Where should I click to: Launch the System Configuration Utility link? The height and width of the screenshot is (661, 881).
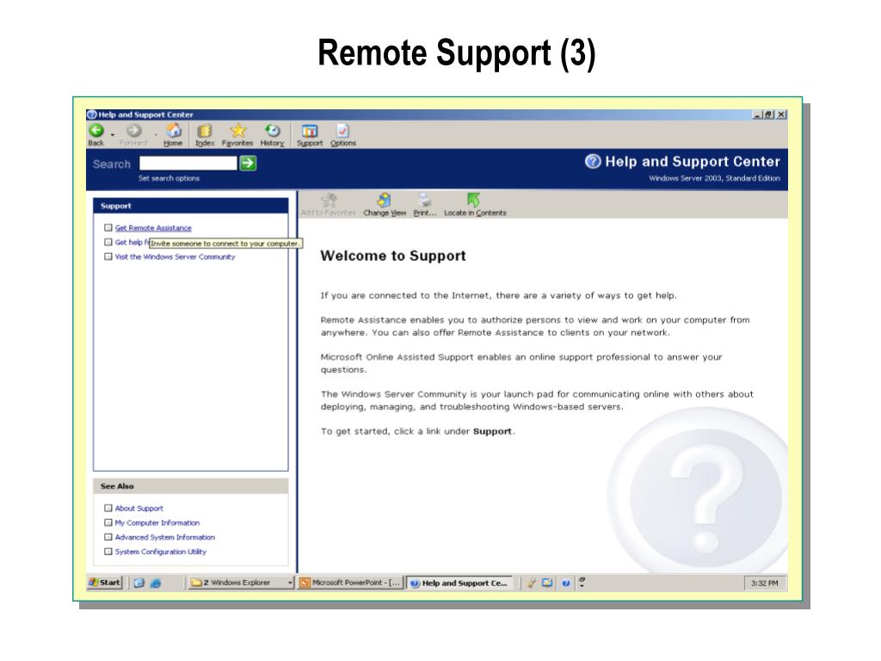[x=161, y=552]
